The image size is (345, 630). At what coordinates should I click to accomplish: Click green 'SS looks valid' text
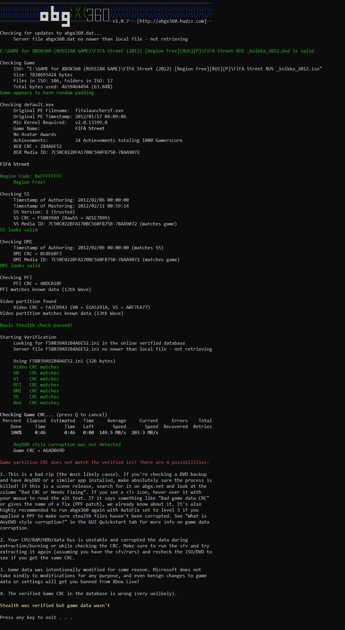(x=19, y=230)
